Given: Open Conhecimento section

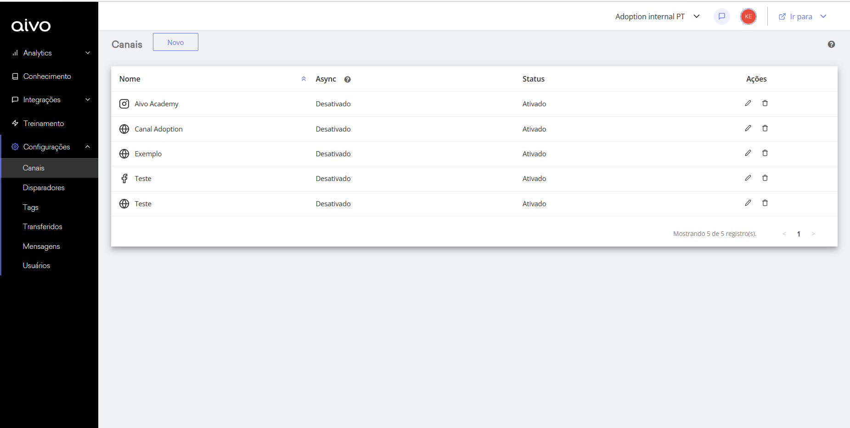Looking at the screenshot, I should [x=47, y=77].
